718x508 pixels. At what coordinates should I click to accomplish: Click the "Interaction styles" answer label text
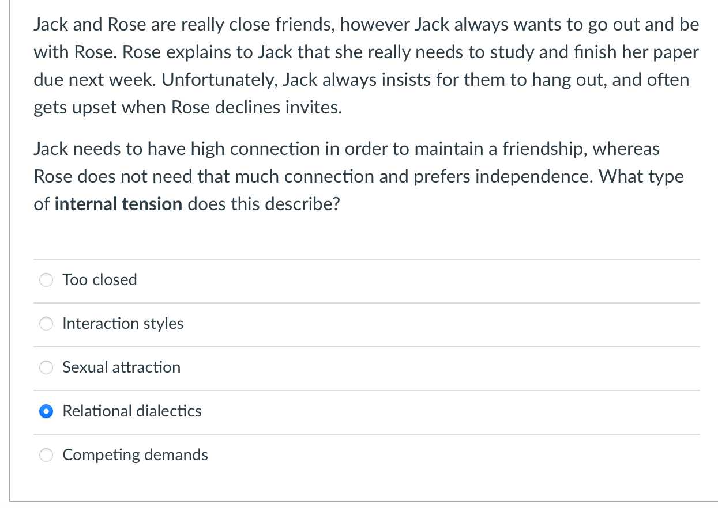coord(123,324)
